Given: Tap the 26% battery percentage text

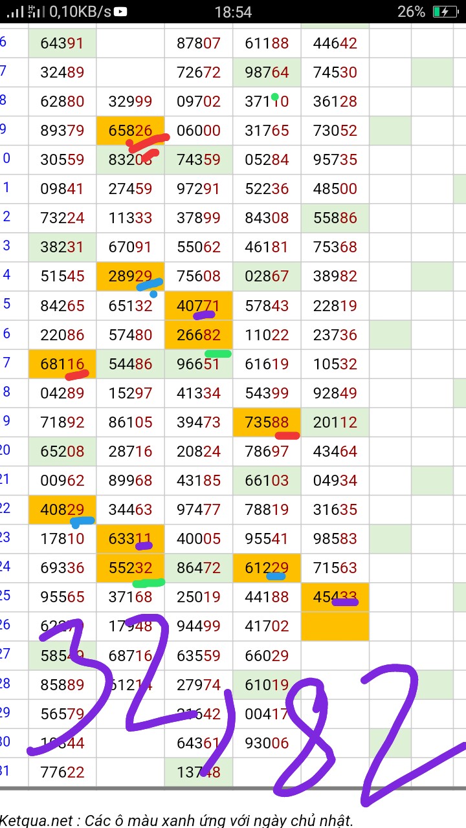Looking at the screenshot, I should point(411,12).
